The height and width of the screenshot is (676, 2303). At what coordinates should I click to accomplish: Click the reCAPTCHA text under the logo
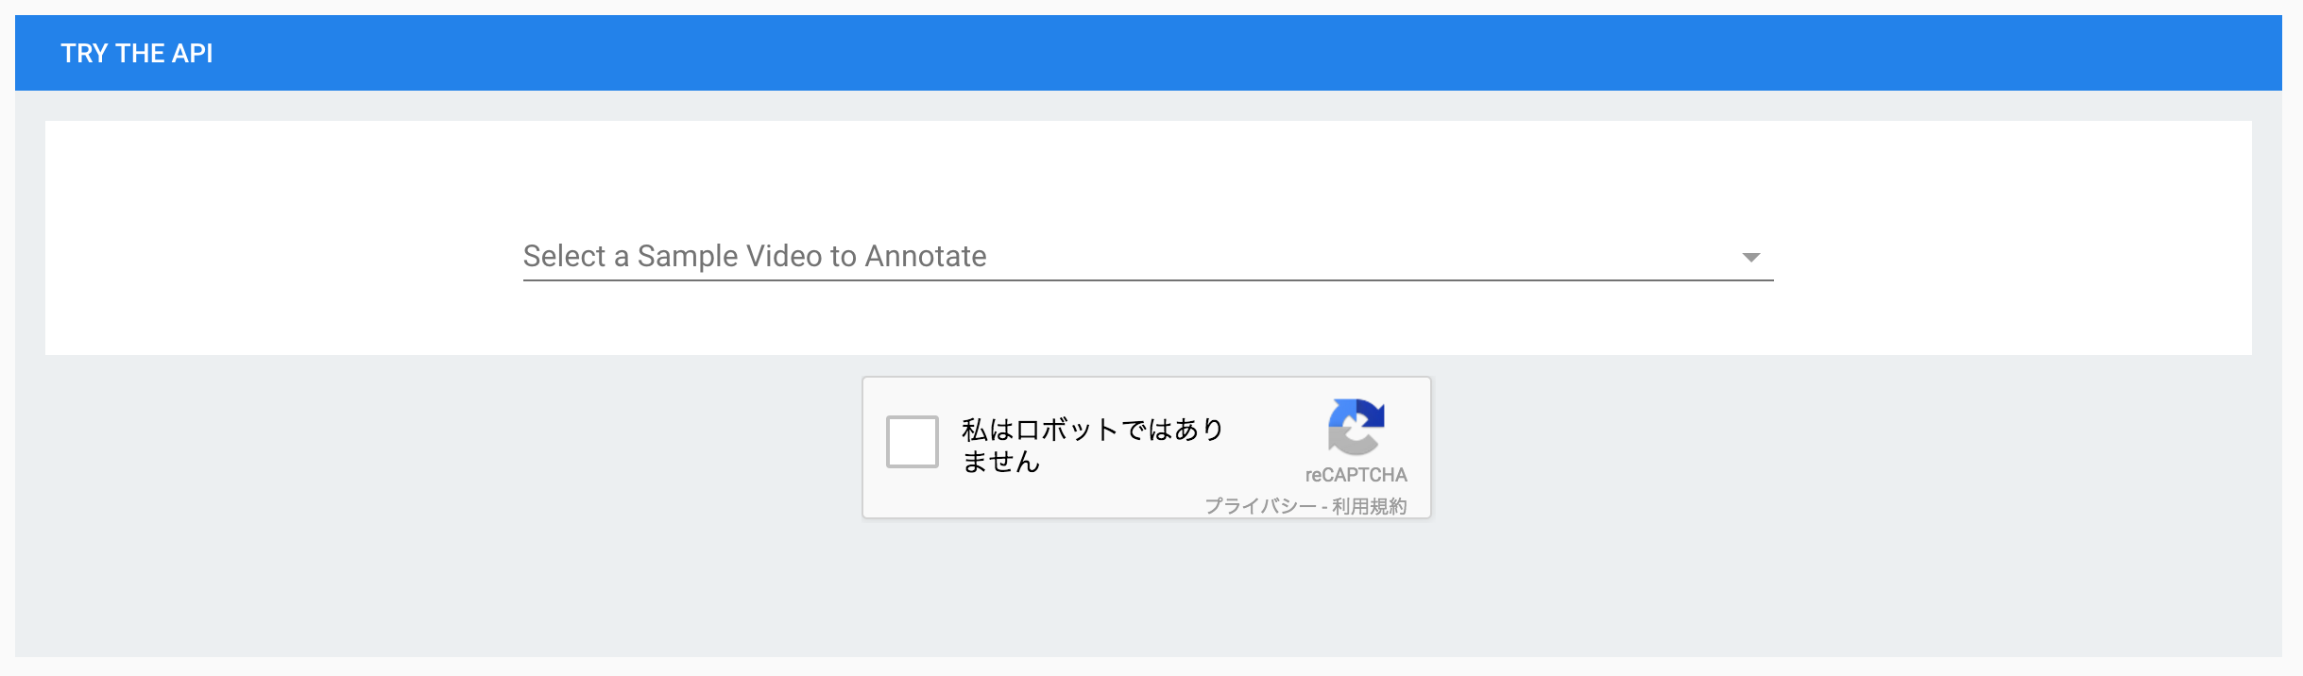(x=1356, y=475)
